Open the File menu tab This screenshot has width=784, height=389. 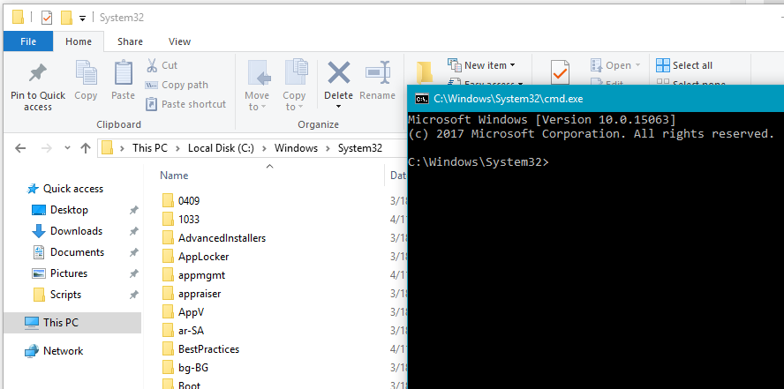tap(28, 41)
